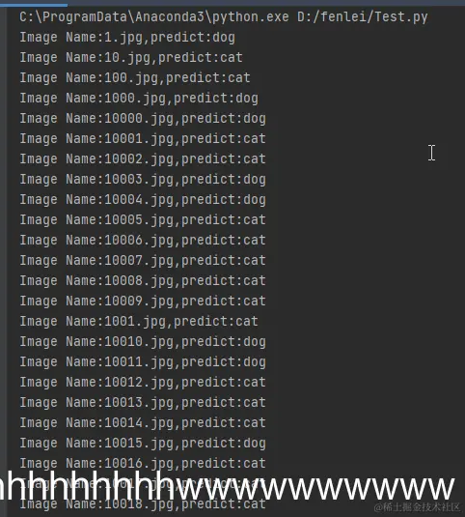Click the 10016.jpg predict:cat line
Screen dimensions: 465x517
(x=143, y=464)
